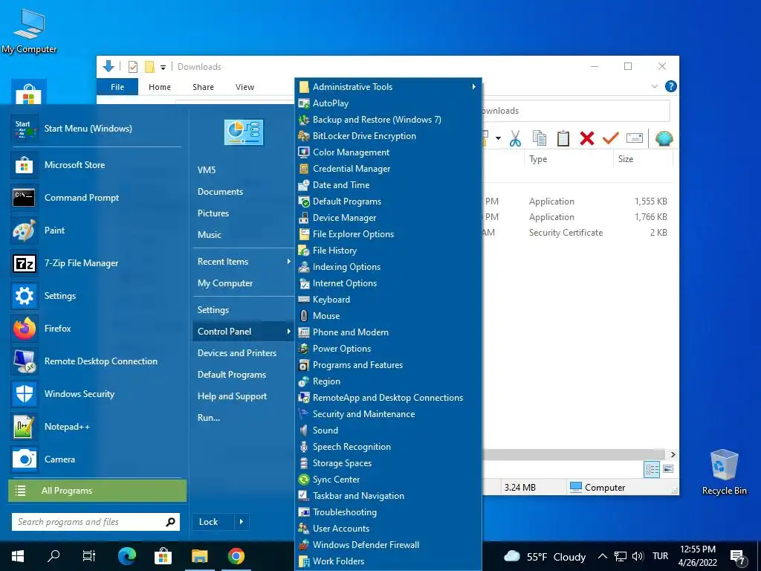Launch Notepad++ from Start menu

[x=96, y=427]
